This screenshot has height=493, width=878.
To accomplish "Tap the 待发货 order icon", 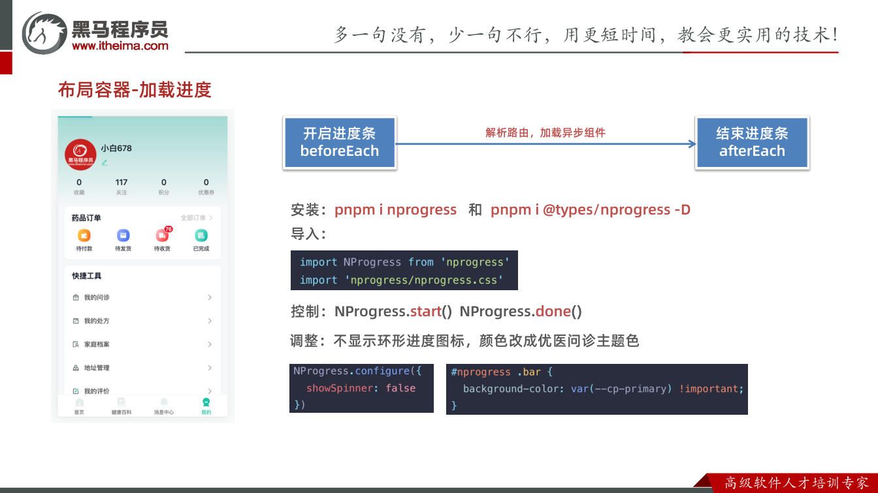I will [x=123, y=235].
